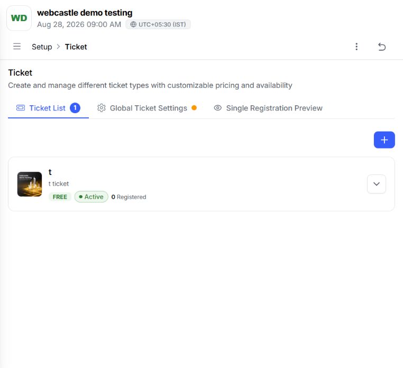
Task: Click the ticket icon on Ticket List tab
Action: click(x=21, y=108)
